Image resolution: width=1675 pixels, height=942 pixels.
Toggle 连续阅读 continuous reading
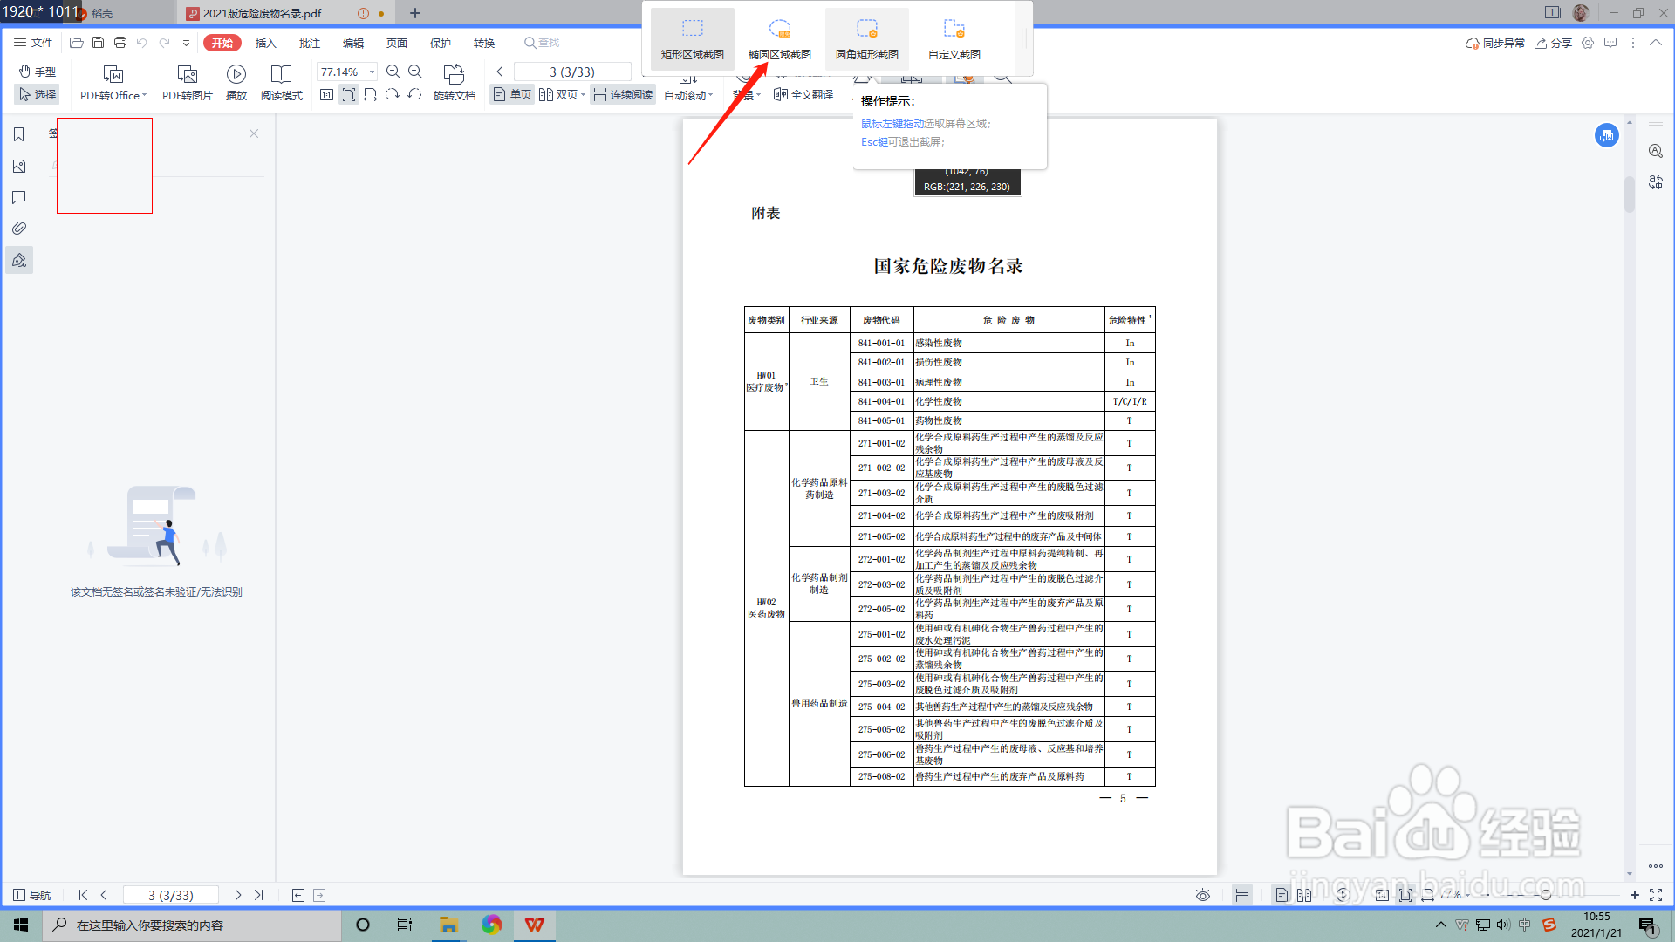[x=623, y=94]
